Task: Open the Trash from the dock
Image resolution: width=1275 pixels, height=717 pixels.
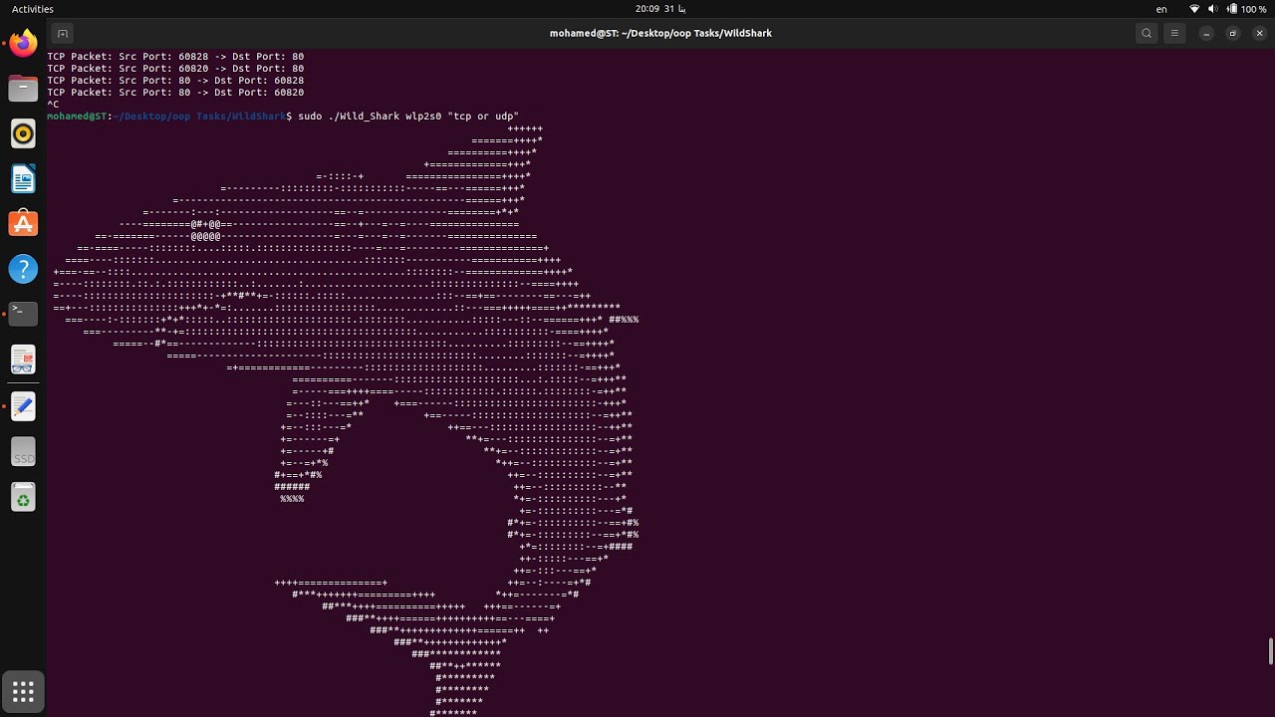Action: [23, 497]
